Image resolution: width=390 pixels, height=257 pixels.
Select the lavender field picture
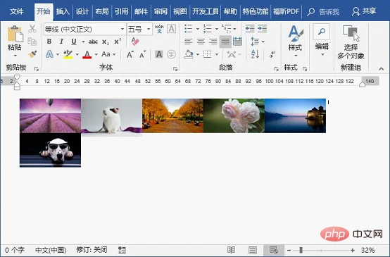(x=50, y=115)
